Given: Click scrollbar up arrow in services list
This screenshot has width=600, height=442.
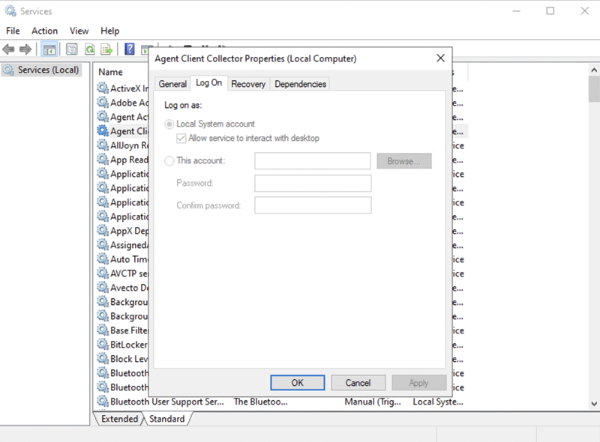Looking at the screenshot, I should (x=594, y=70).
